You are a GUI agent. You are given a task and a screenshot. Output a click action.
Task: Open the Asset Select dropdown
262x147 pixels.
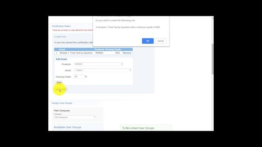(x=103, y=70)
